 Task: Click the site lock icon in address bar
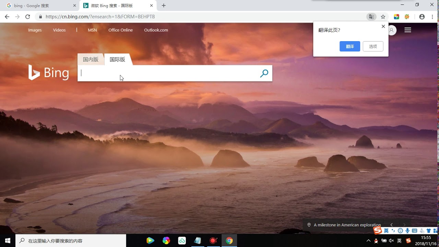pyautogui.click(x=40, y=17)
